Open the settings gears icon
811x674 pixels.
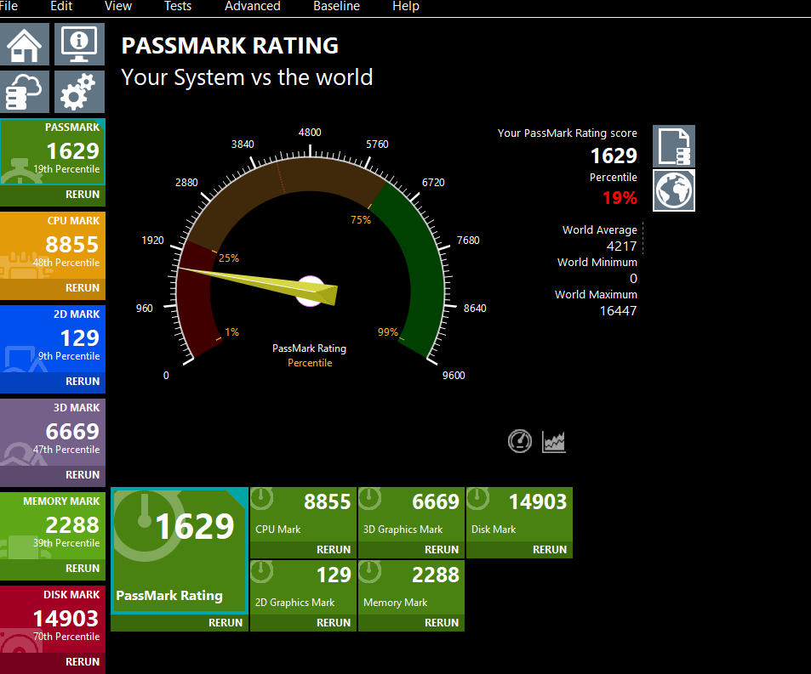tap(79, 92)
